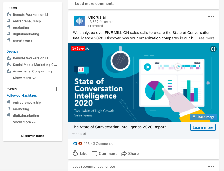
Task: Load more comments on the post above
Action: point(95,4)
